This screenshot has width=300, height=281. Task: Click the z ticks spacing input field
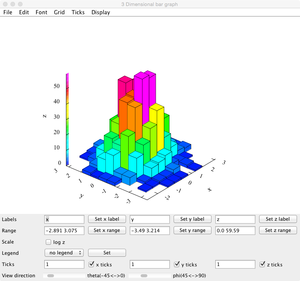(x=235, y=265)
